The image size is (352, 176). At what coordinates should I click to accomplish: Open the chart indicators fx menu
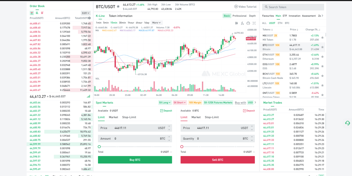click(x=242, y=23)
